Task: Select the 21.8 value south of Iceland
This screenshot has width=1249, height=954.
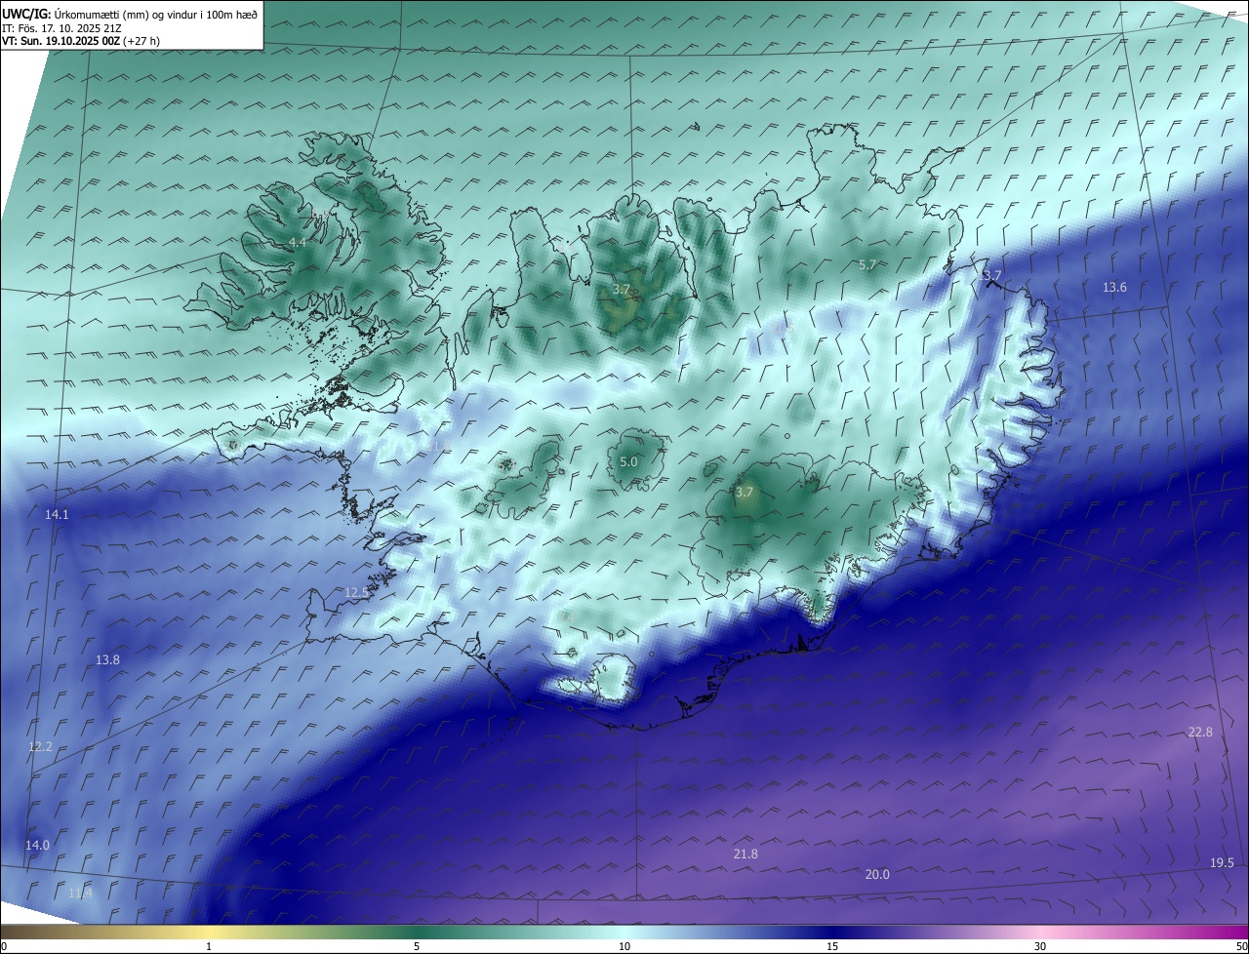Action: point(745,854)
